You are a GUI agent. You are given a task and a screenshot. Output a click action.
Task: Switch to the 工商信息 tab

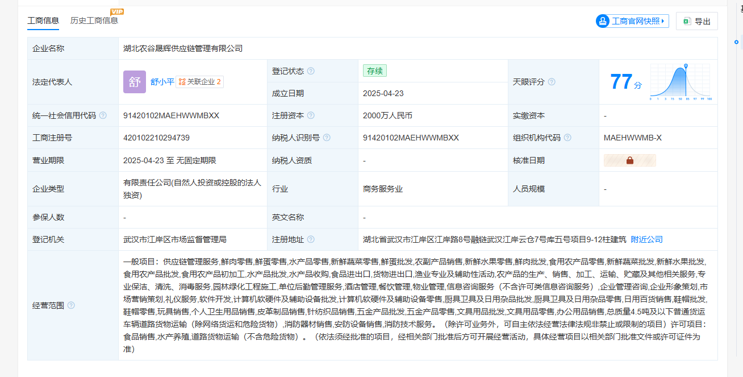[x=43, y=21]
